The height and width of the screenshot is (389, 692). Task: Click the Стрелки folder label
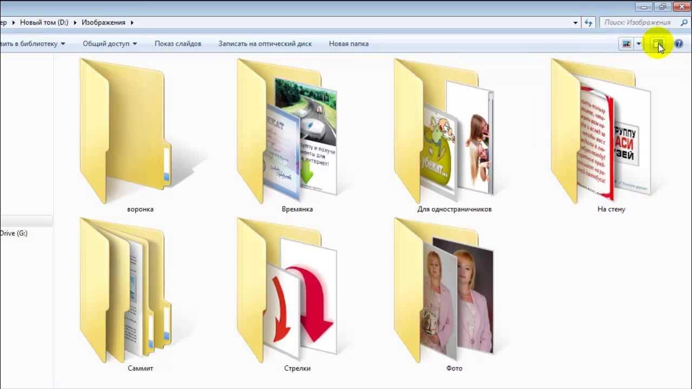[297, 368]
